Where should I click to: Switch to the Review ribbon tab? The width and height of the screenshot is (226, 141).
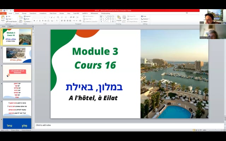(x=62, y=13)
